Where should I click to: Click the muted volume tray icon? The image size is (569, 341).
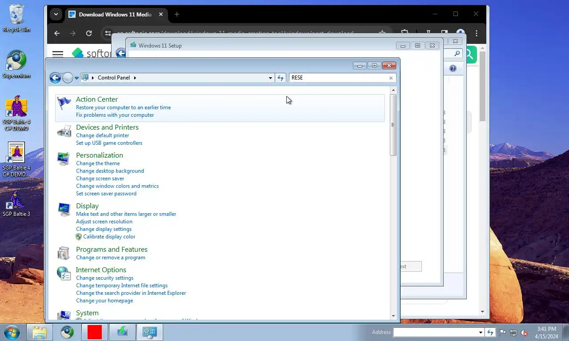pyautogui.click(x=524, y=333)
